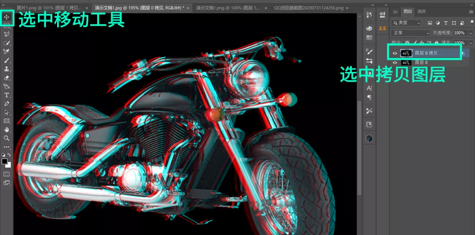Select the Brush tool in toolbar
Viewport: 475px width, 235px height.
tap(6, 60)
